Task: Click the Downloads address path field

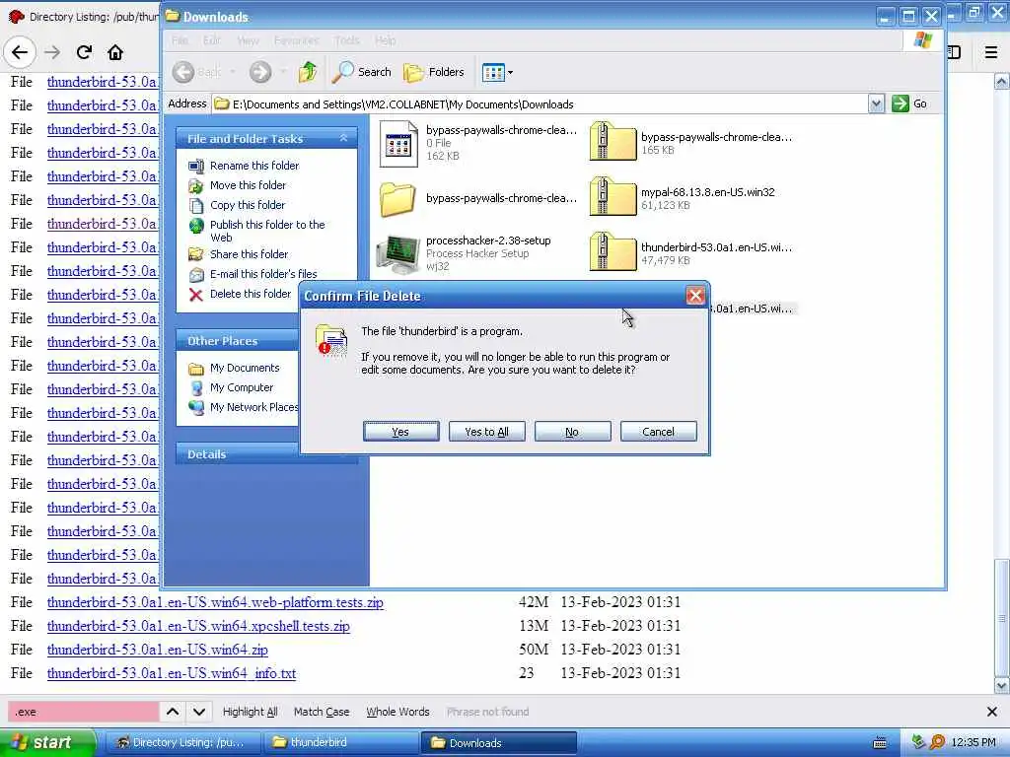Action: [540, 103]
